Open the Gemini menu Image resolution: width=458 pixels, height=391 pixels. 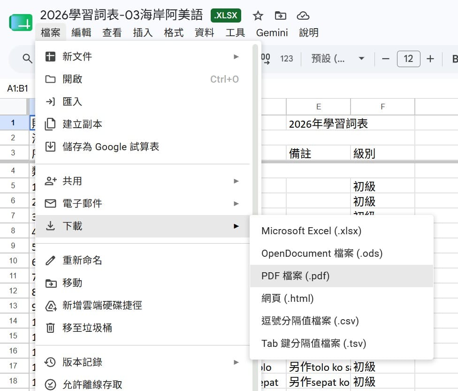(x=272, y=32)
